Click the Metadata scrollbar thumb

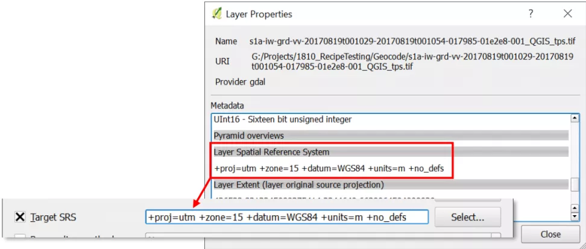(x=575, y=184)
